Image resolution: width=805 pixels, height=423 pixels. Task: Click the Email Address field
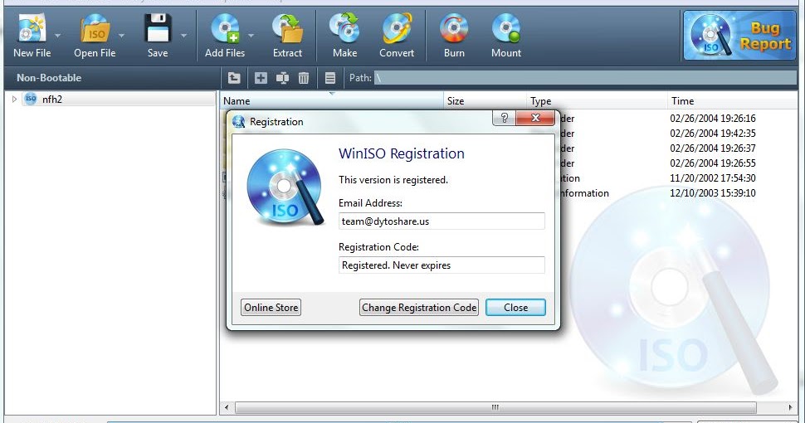442,221
